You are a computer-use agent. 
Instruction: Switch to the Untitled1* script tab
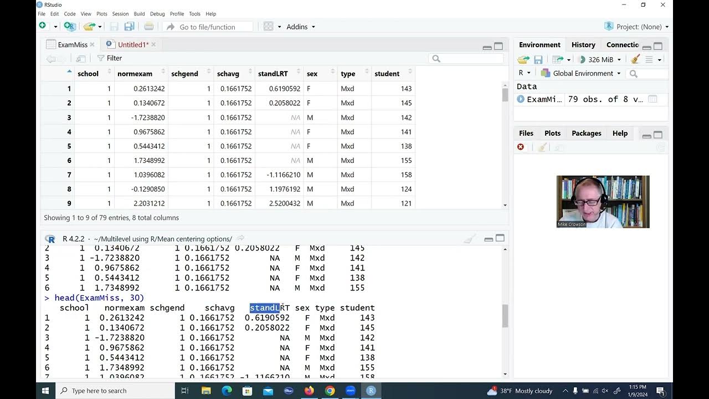tap(133, 44)
